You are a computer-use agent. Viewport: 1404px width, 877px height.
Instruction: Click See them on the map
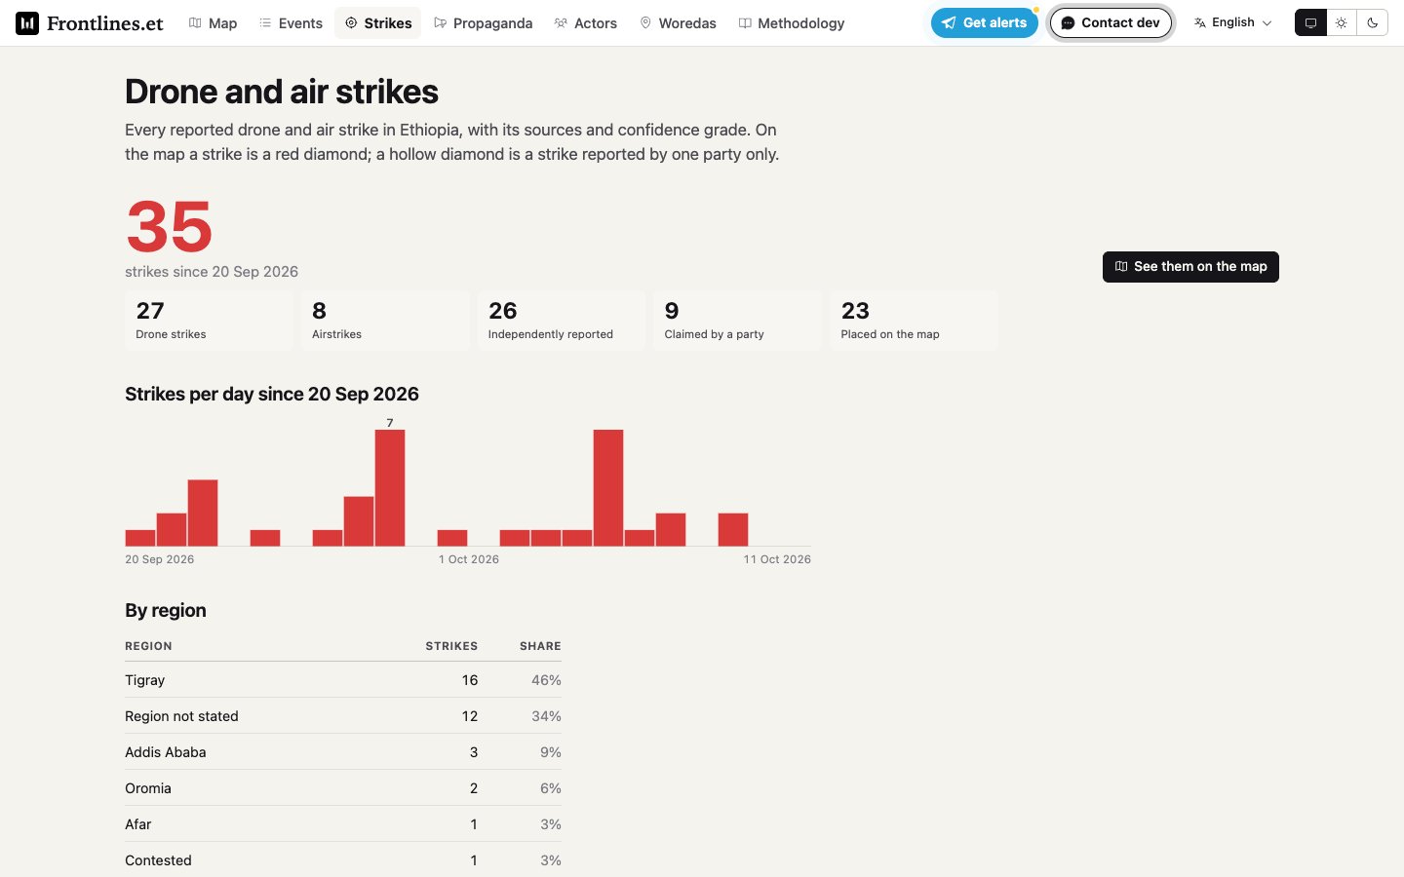point(1190,267)
